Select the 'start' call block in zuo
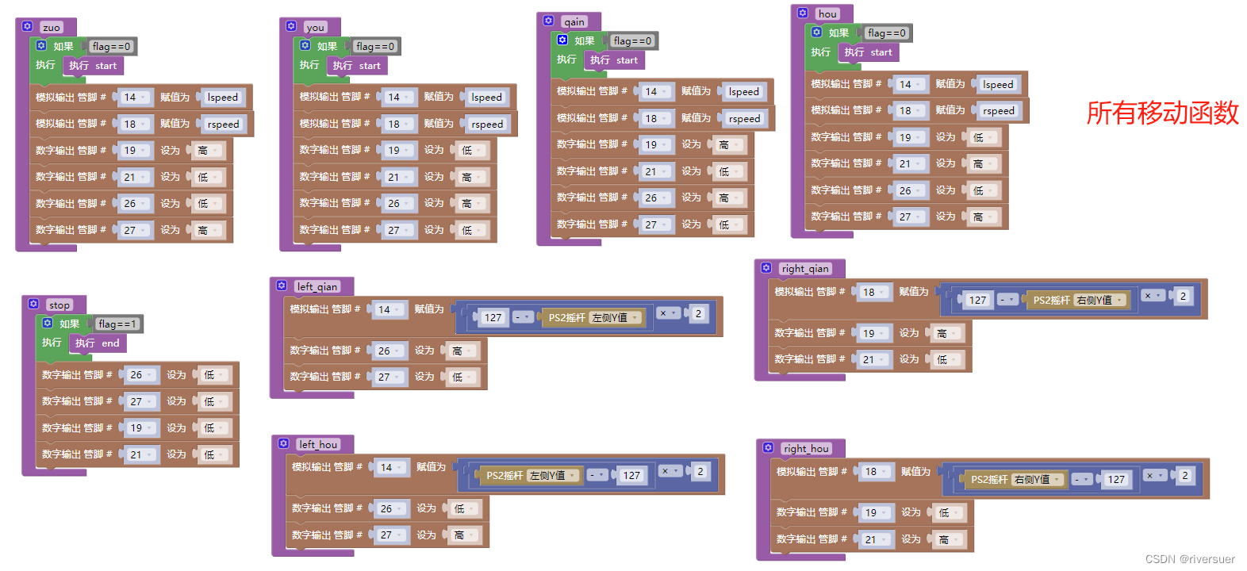The height and width of the screenshot is (571, 1247). (93, 66)
